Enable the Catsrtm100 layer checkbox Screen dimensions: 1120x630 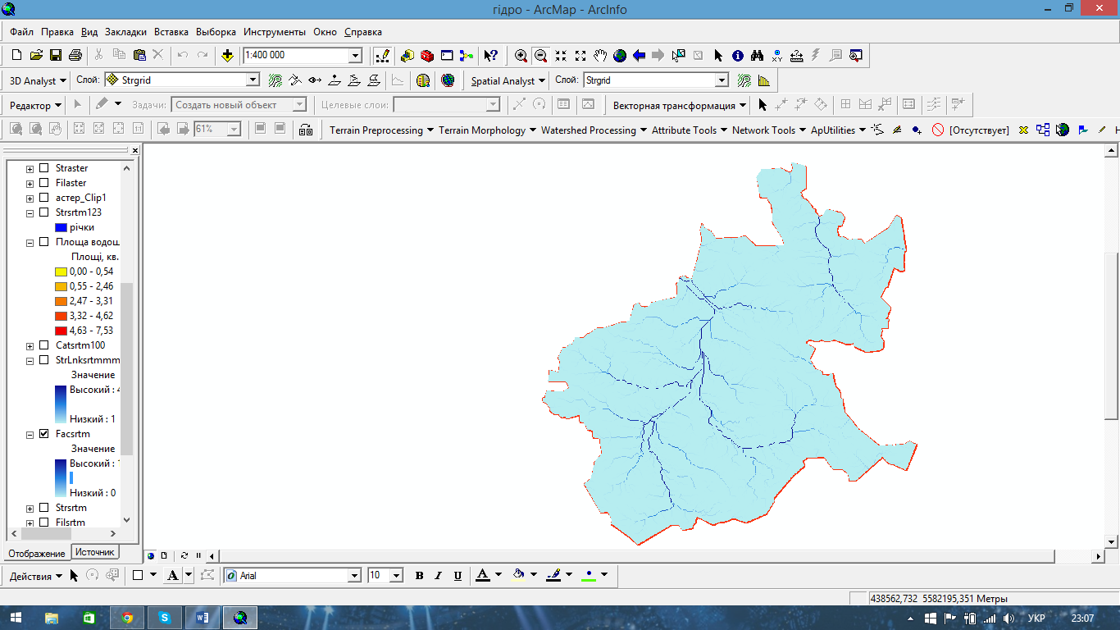click(44, 345)
